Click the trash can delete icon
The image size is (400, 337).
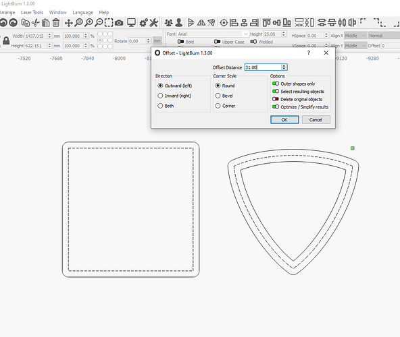click(x=56, y=23)
